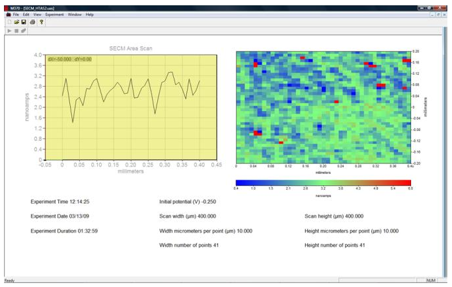The width and height of the screenshot is (452, 287).
Task: Click the Save floppy disk icon
Action: tap(24, 22)
